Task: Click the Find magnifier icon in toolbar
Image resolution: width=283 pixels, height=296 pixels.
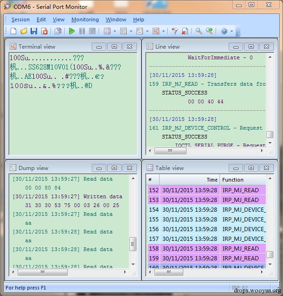Action: pyautogui.click(x=199, y=31)
